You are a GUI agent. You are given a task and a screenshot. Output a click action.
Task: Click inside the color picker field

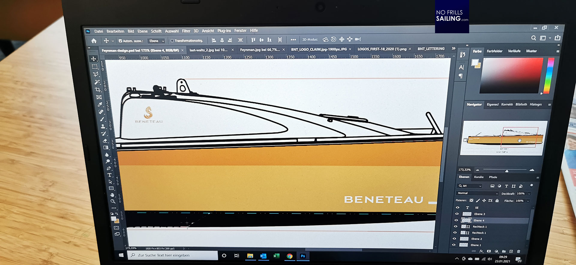coord(511,75)
